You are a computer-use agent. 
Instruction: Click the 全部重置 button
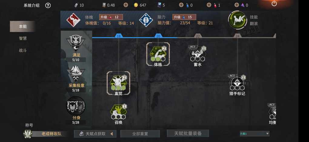click(140, 134)
